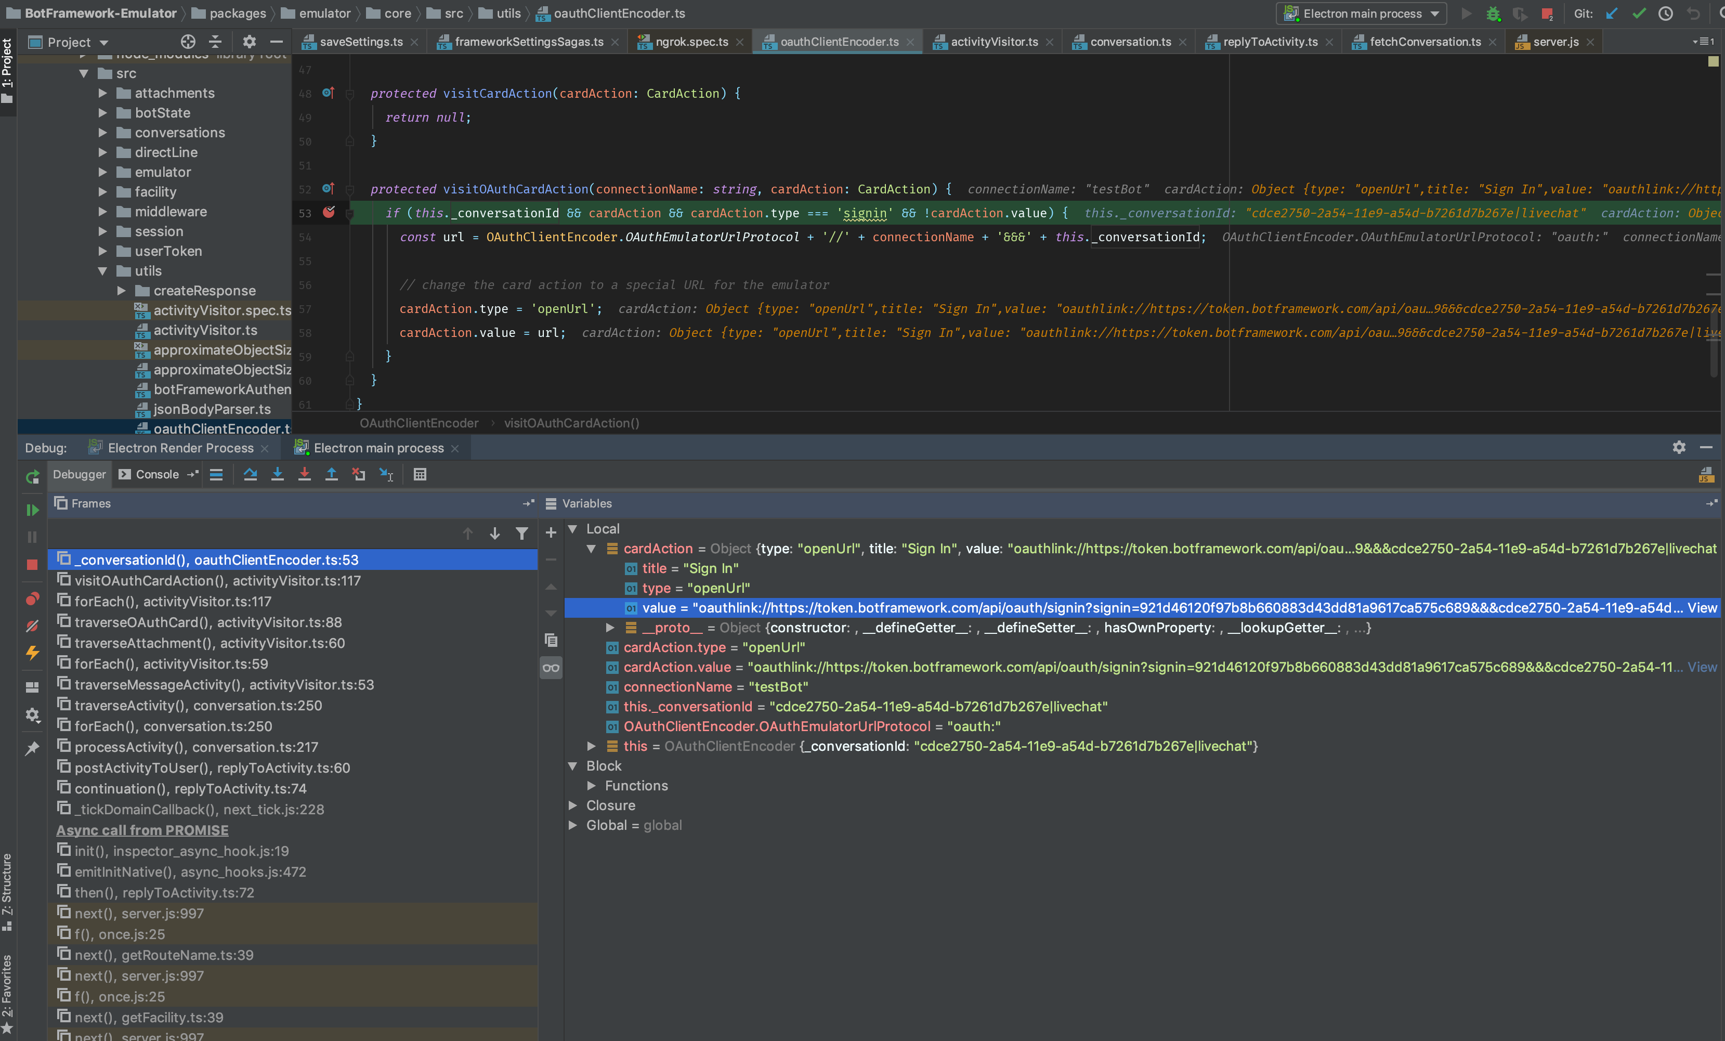Click Restore Layout icon in debug sidebar

tap(32, 687)
